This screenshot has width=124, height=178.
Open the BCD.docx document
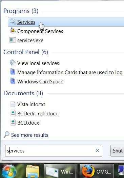point(28,123)
